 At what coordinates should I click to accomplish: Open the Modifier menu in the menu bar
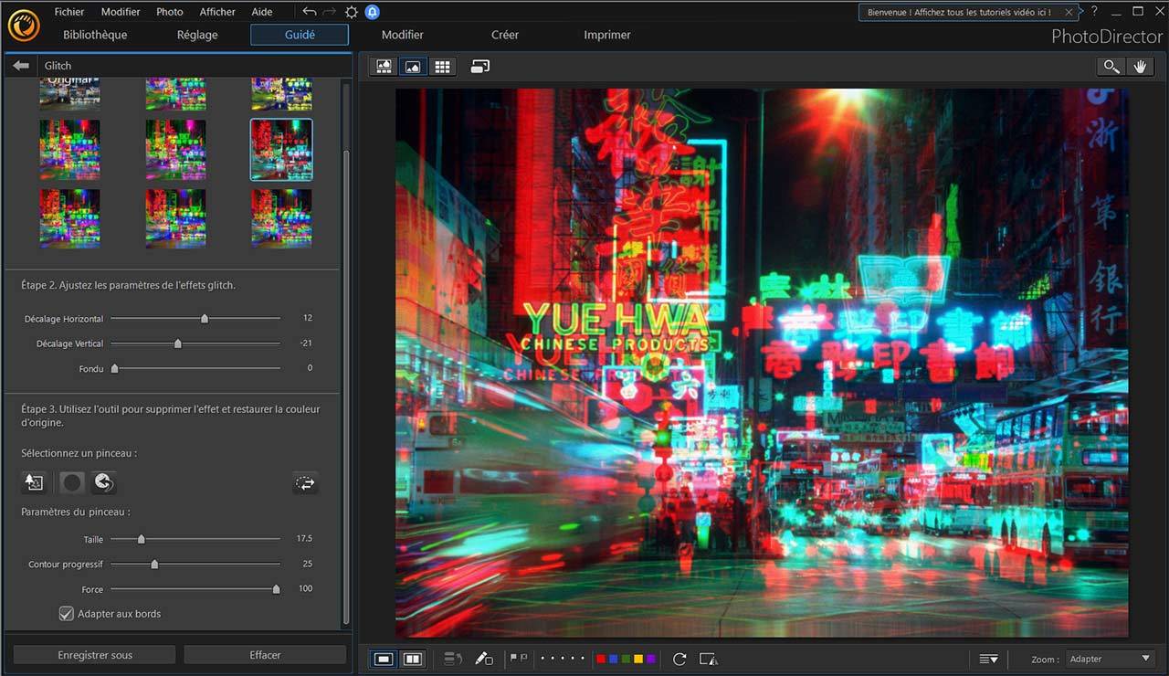(x=121, y=12)
